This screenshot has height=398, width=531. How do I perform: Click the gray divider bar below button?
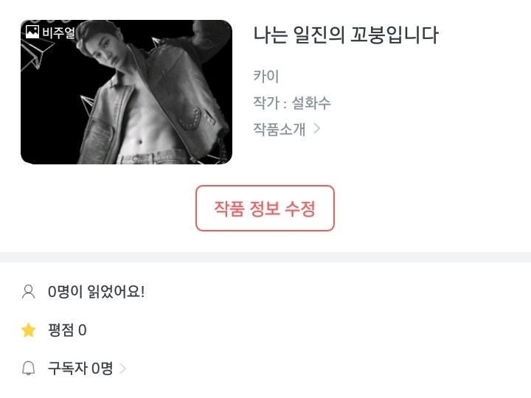265,257
